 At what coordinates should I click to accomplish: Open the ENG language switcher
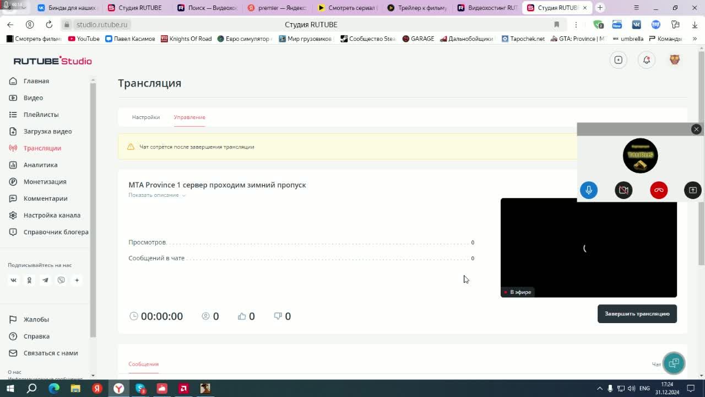[644, 388]
